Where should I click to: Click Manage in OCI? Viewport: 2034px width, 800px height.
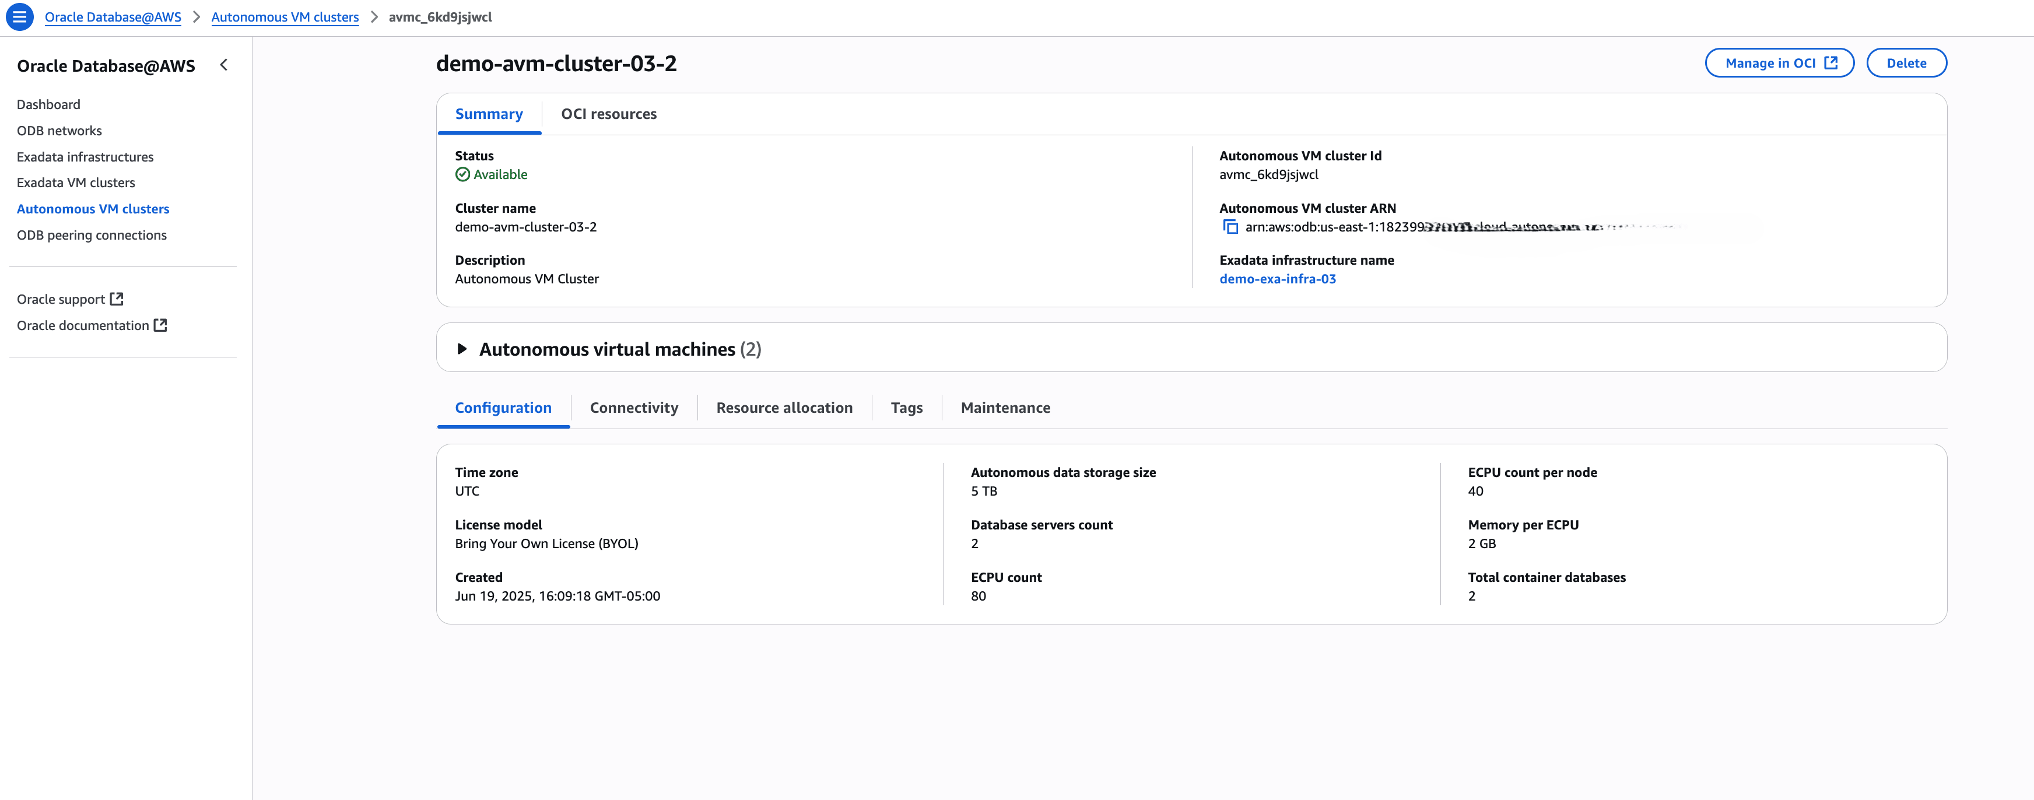click(1769, 62)
